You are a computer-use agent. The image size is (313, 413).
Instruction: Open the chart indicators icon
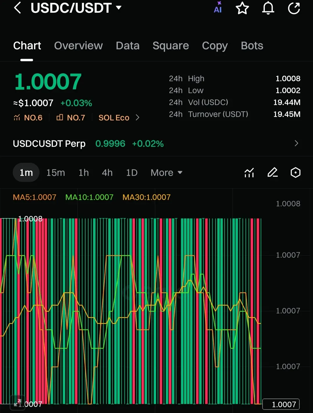click(249, 172)
